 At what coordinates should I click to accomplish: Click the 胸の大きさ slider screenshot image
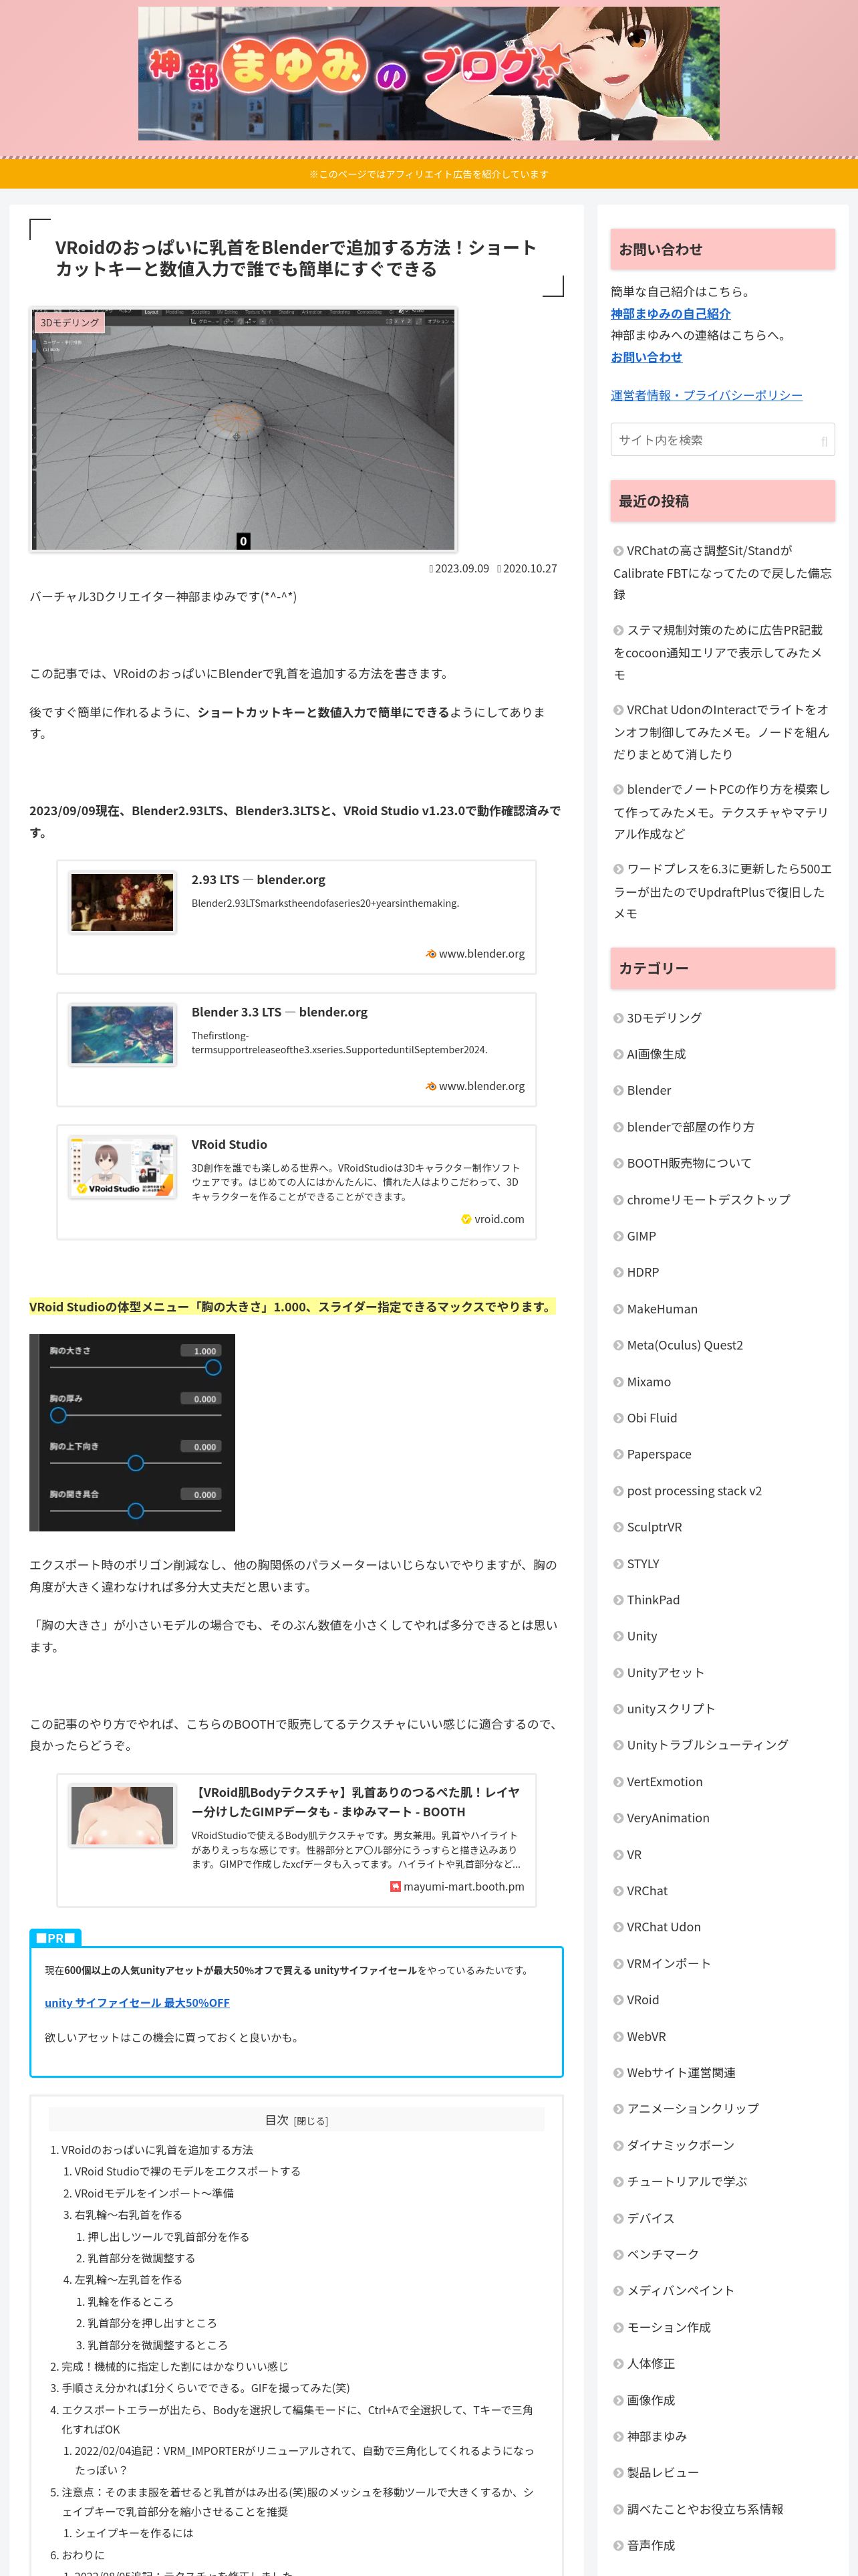coord(132,1432)
